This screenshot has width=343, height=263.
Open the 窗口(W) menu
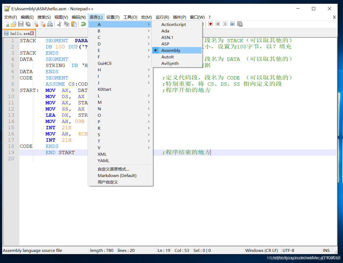(197, 17)
